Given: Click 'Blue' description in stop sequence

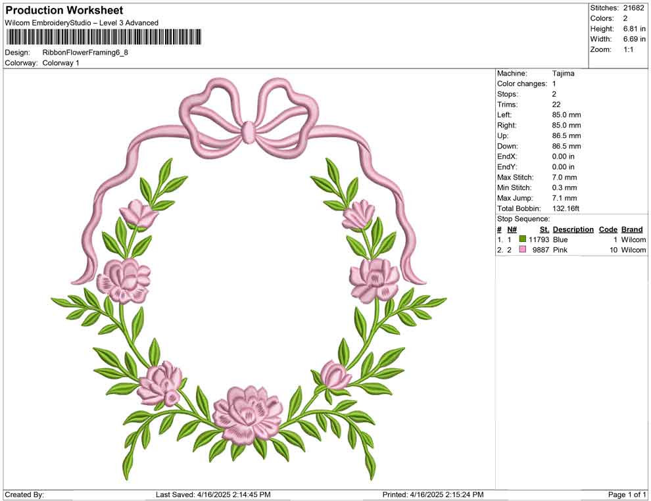Looking at the screenshot, I should click(560, 239).
